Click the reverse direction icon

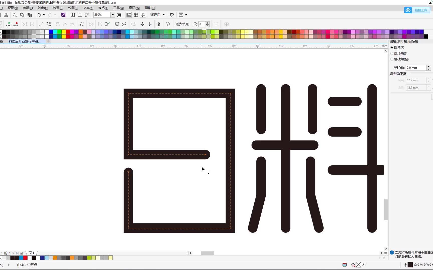click(82, 24)
